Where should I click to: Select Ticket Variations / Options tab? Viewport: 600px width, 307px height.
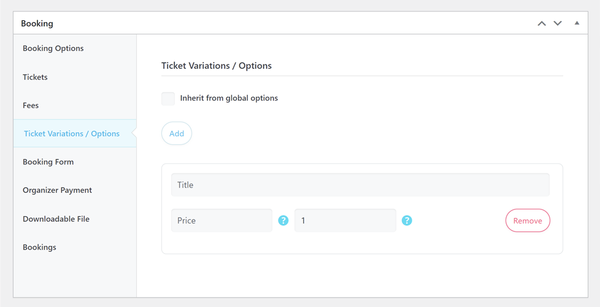pos(72,133)
